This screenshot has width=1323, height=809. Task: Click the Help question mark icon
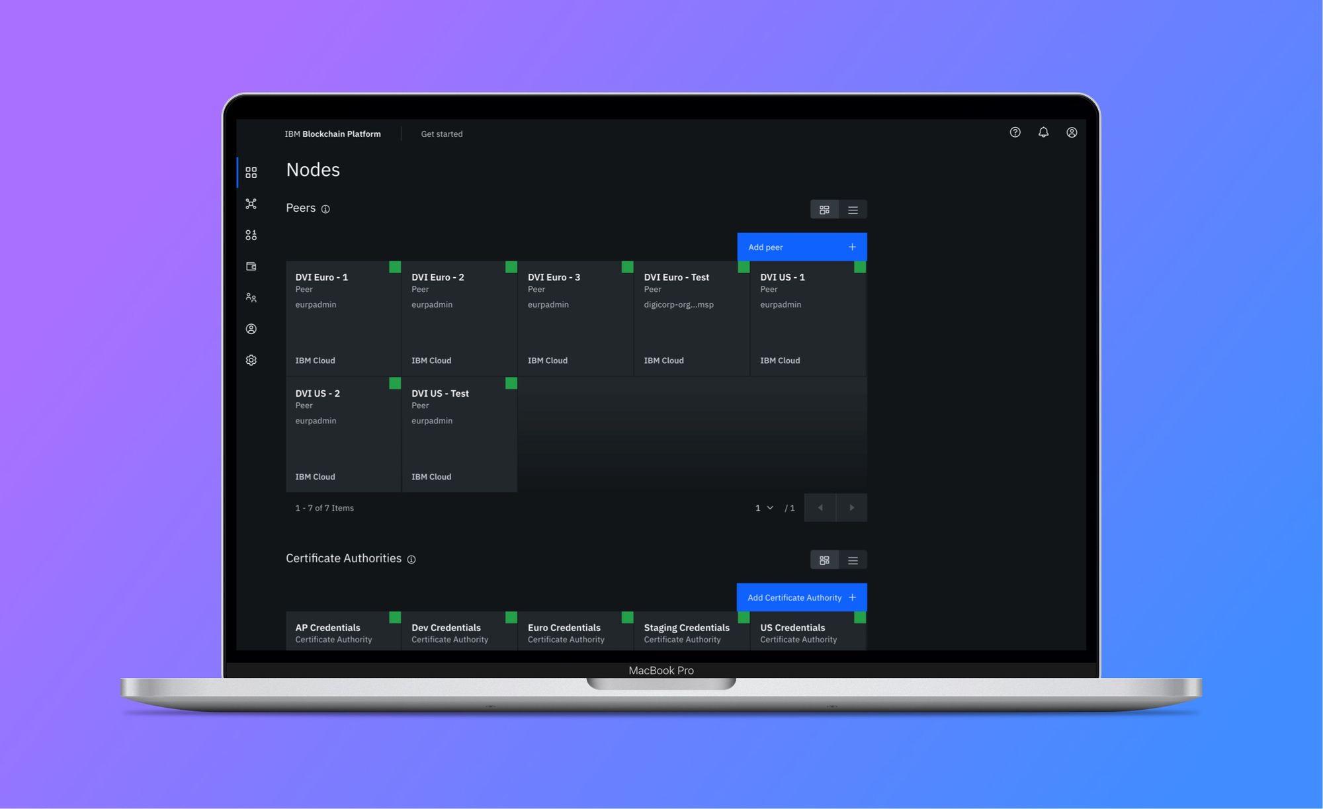point(1015,132)
